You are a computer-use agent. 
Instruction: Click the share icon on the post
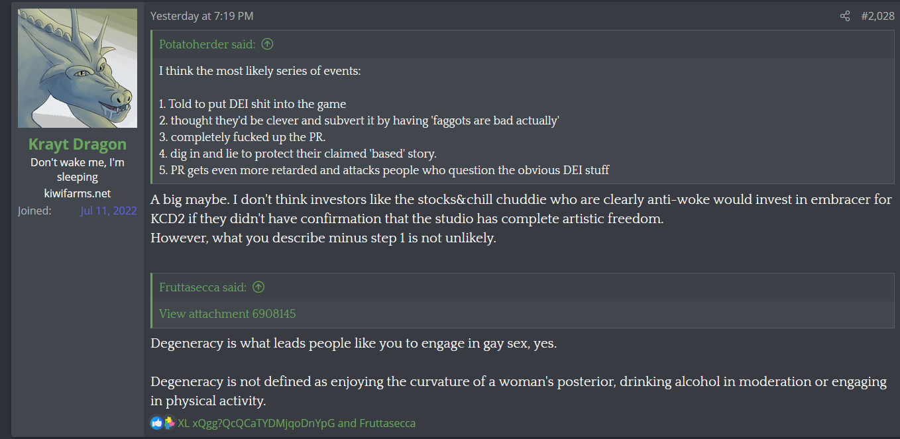coord(845,16)
